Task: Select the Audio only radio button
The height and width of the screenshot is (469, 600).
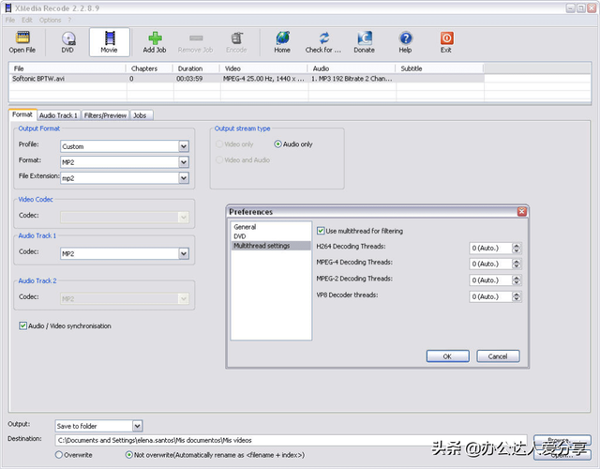Action: tap(278, 144)
